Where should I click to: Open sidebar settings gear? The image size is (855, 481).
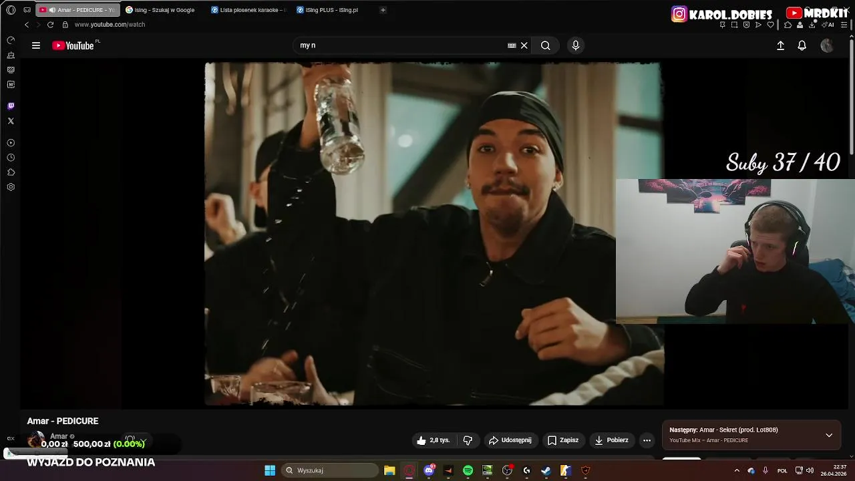[x=11, y=187]
